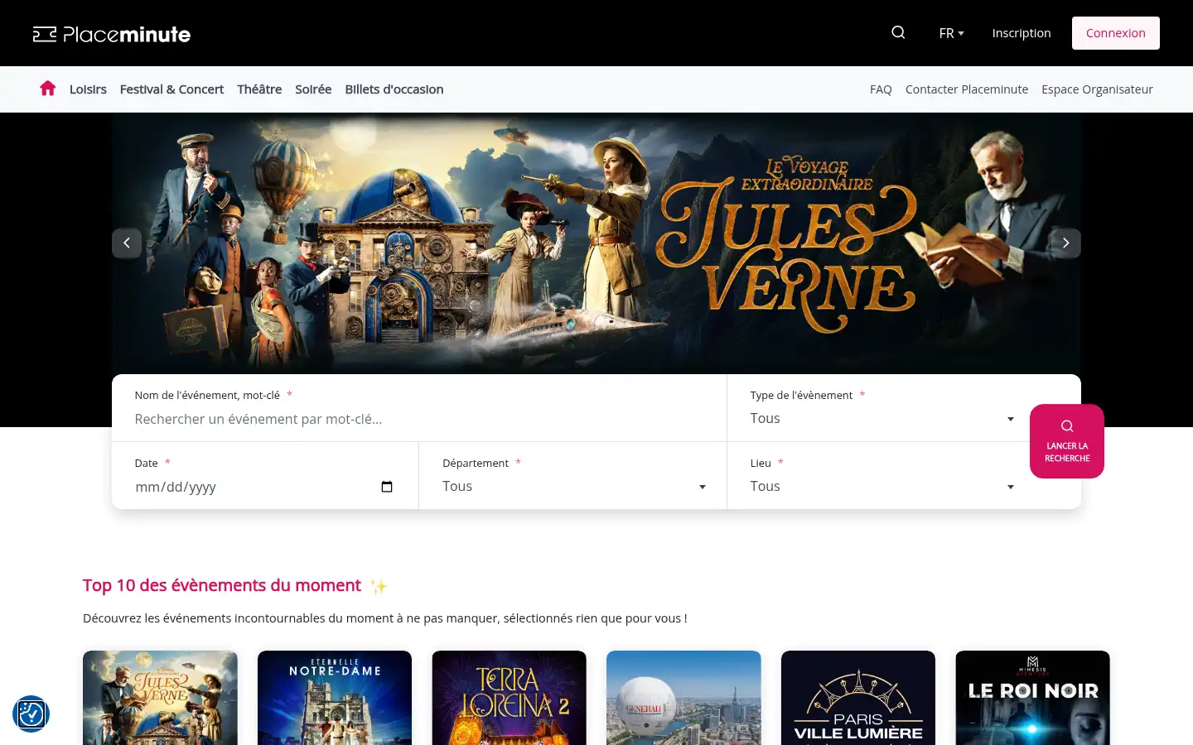Expand the Lieu dropdown
Viewport: 1193px width, 745px height.
(882, 487)
